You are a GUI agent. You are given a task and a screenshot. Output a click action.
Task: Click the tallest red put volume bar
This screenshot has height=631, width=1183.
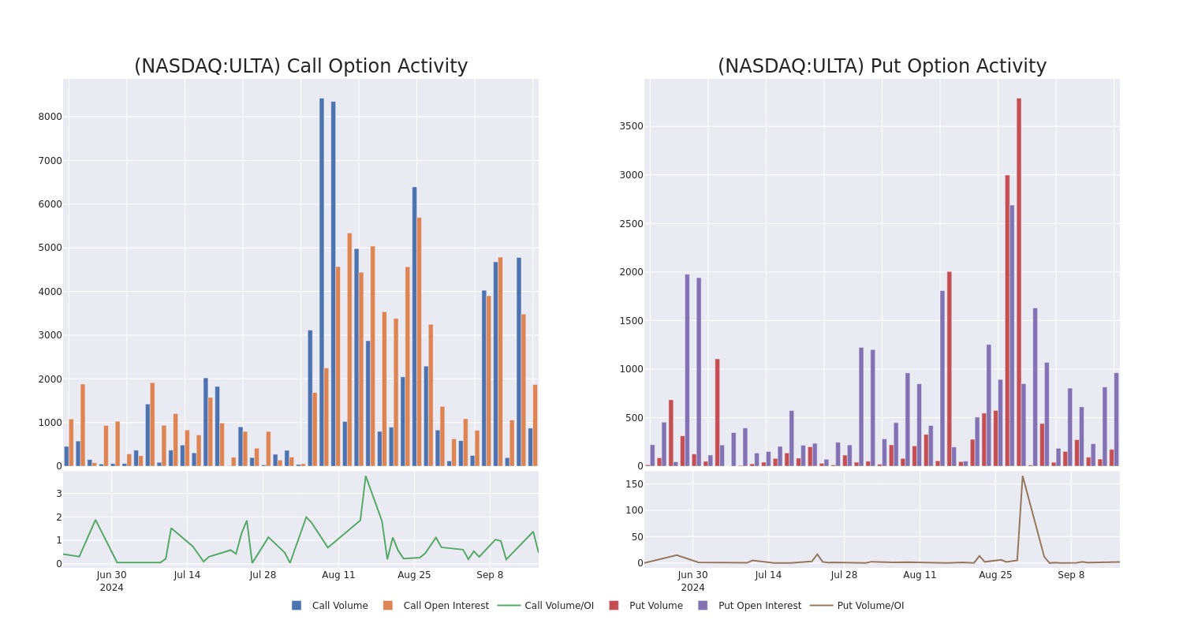(x=1019, y=282)
